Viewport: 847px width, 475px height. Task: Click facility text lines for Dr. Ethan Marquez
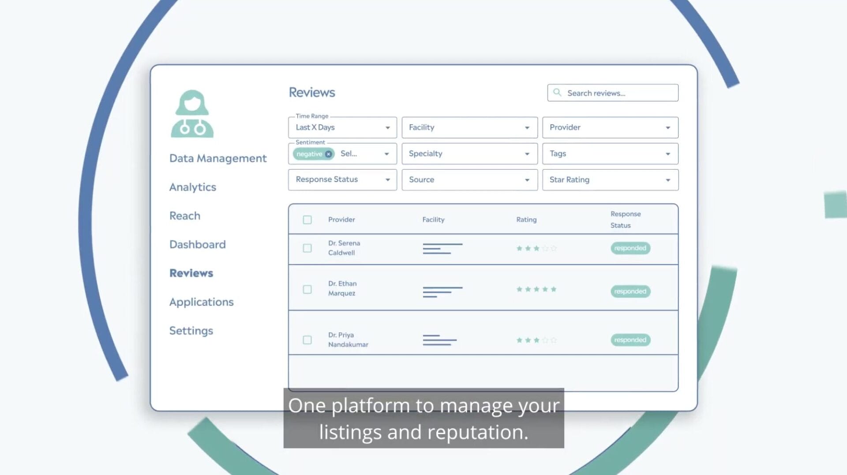tap(442, 292)
